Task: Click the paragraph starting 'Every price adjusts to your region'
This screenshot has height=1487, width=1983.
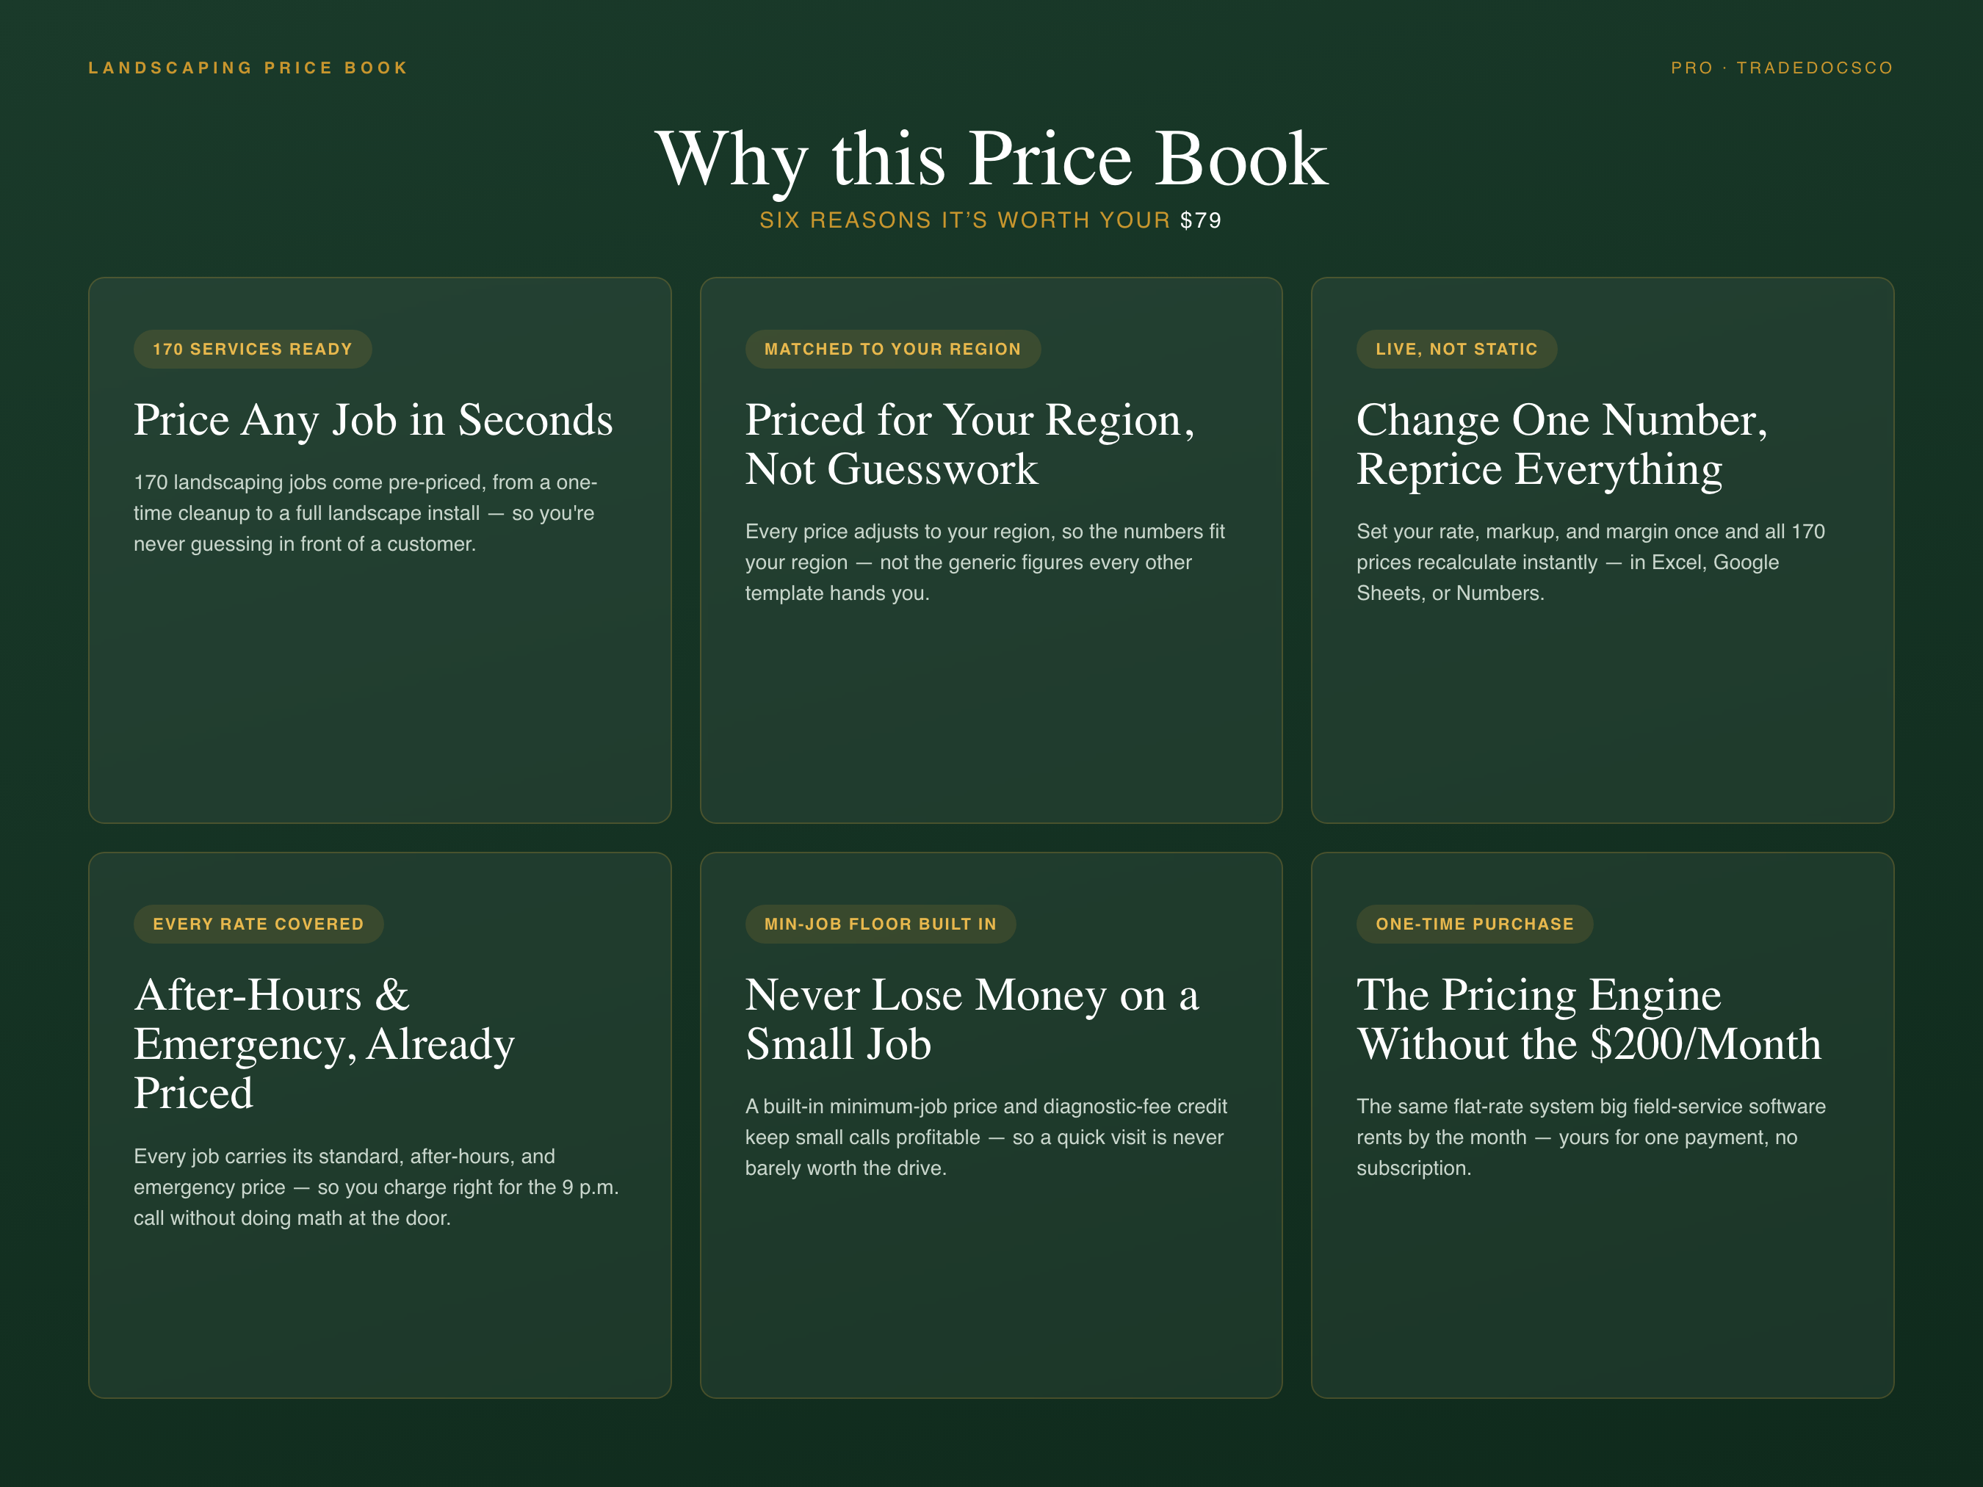Action: (985, 563)
